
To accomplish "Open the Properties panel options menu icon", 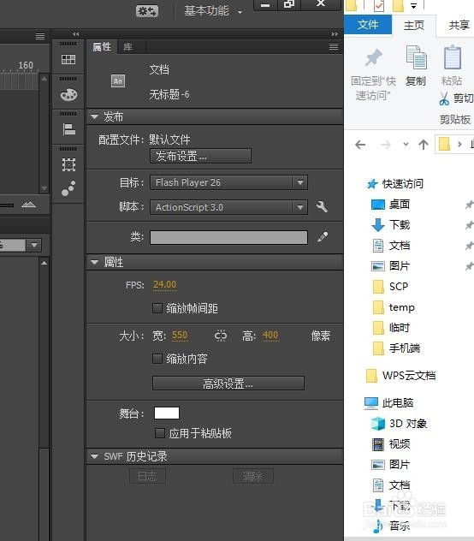I will (x=334, y=46).
